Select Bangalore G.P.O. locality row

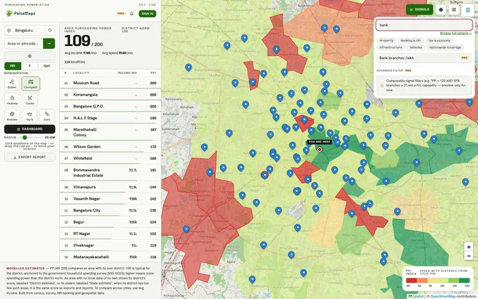[110, 106]
